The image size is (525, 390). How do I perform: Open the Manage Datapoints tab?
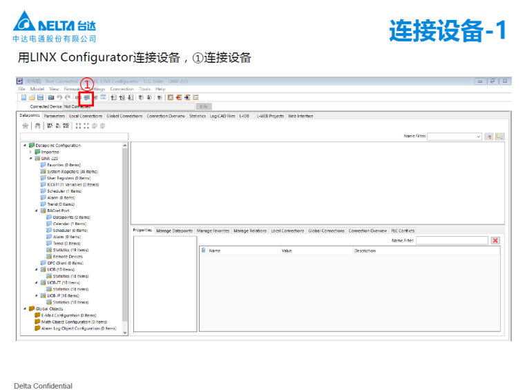tap(174, 231)
